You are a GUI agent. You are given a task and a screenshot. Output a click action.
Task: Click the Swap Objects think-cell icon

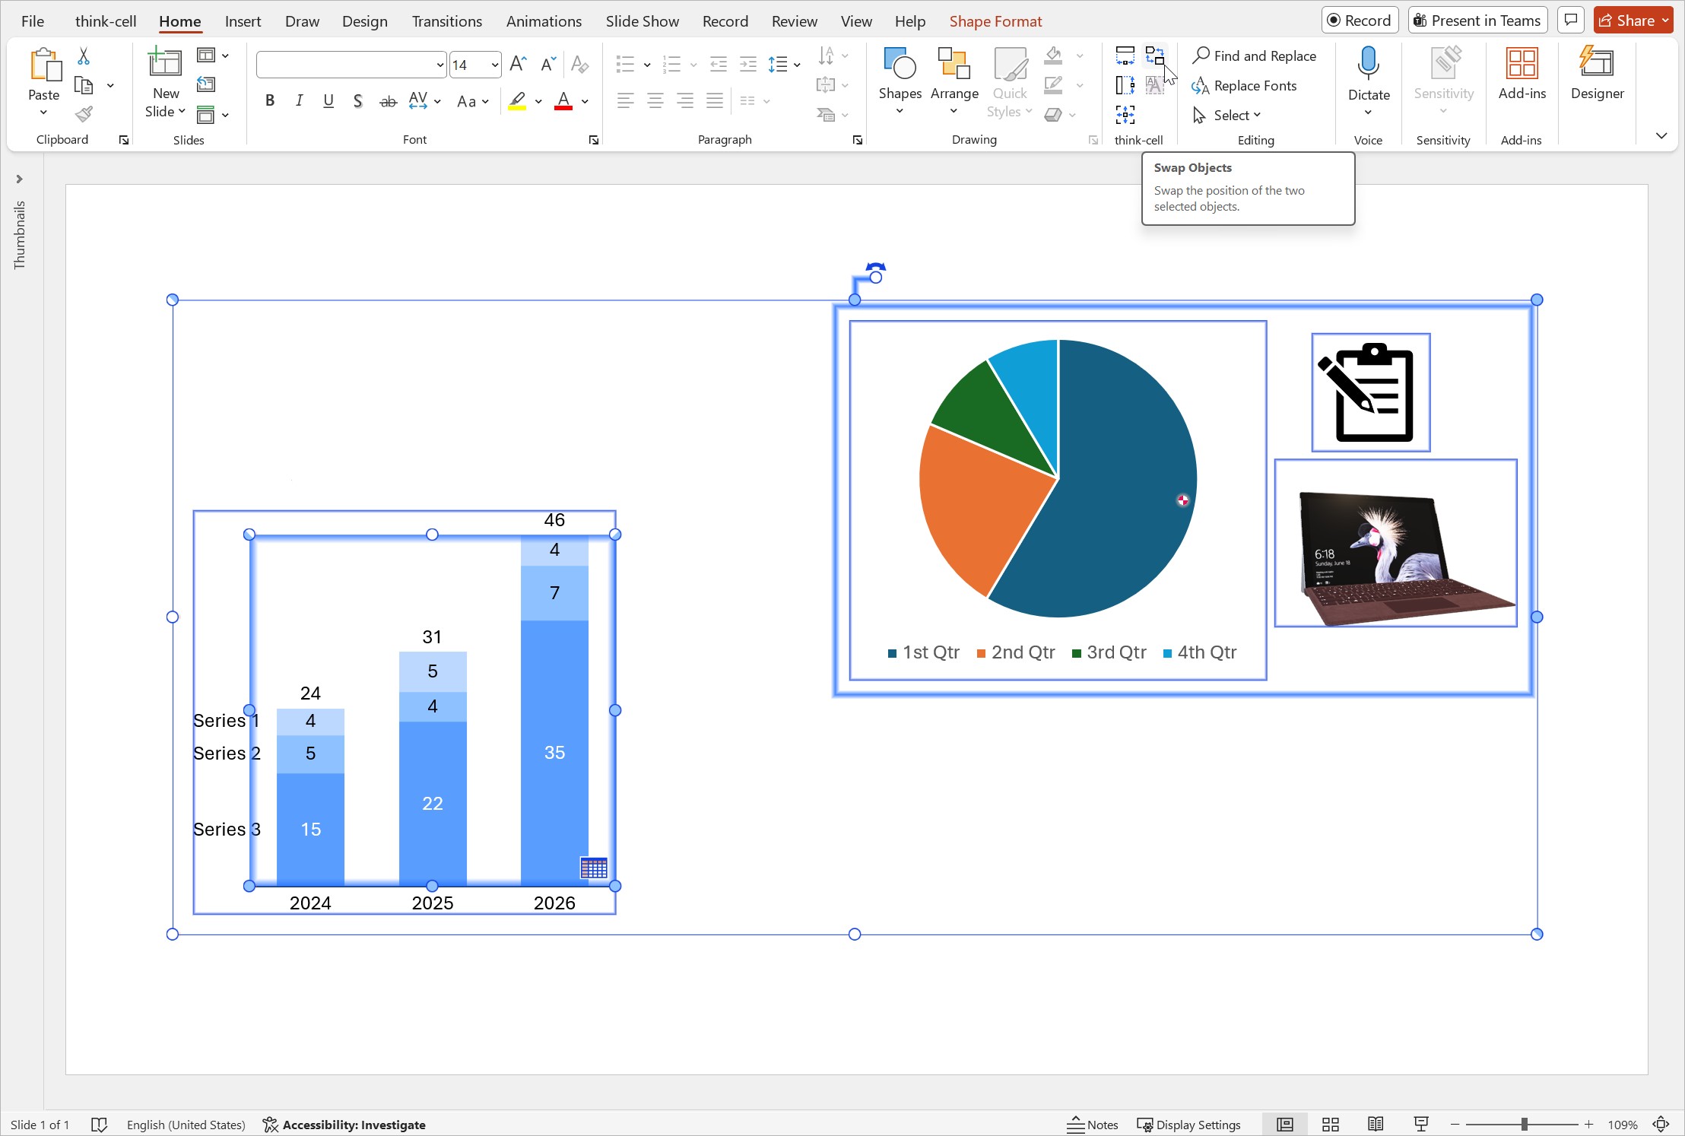(x=1154, y=56)
